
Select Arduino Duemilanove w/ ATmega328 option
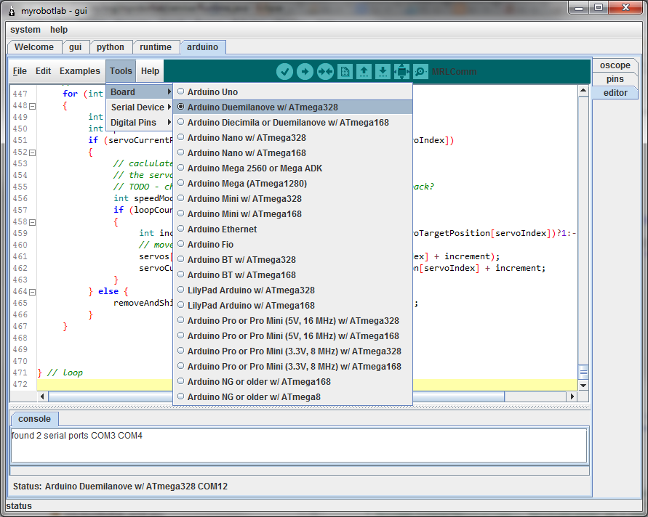coord(292,107)
